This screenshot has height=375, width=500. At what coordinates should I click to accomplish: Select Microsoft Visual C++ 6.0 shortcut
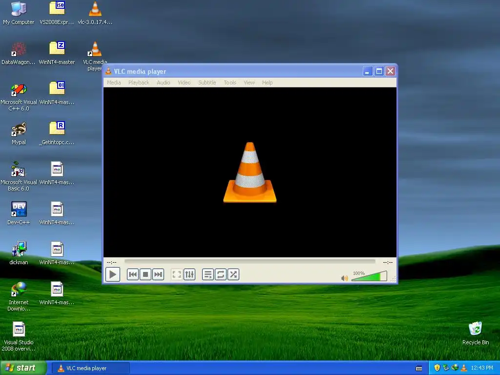[x=19, y=97]
